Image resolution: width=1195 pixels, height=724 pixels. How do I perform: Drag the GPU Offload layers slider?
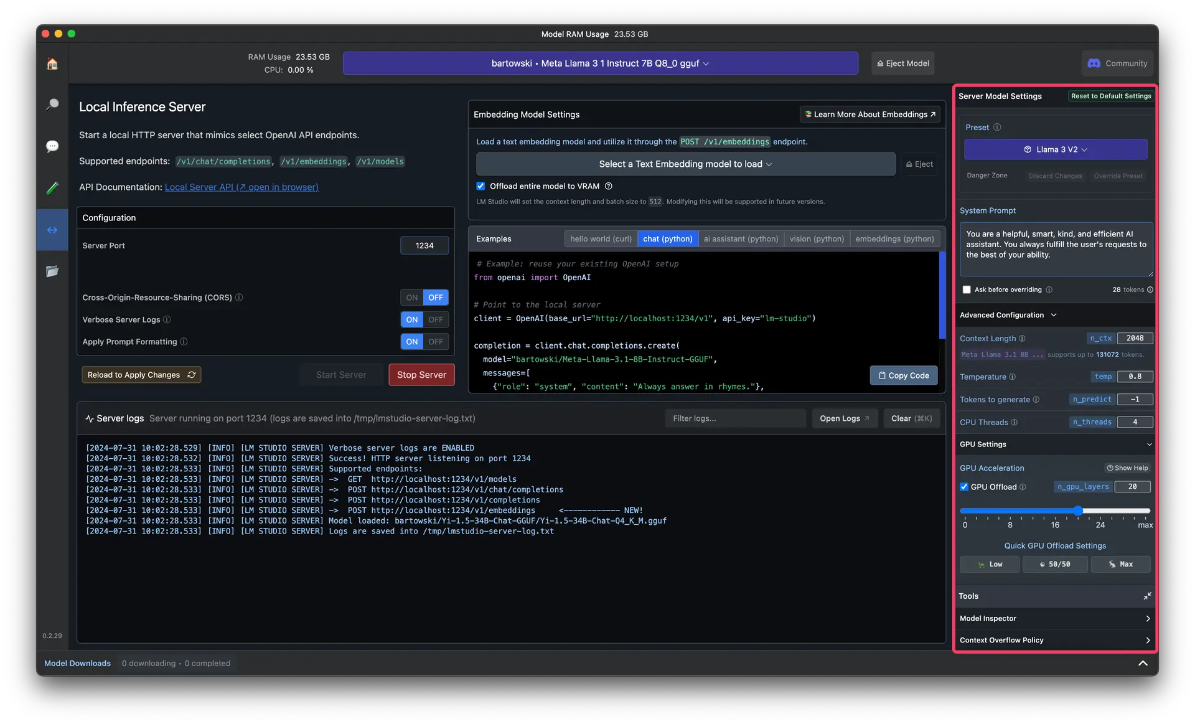(1079, 510)
